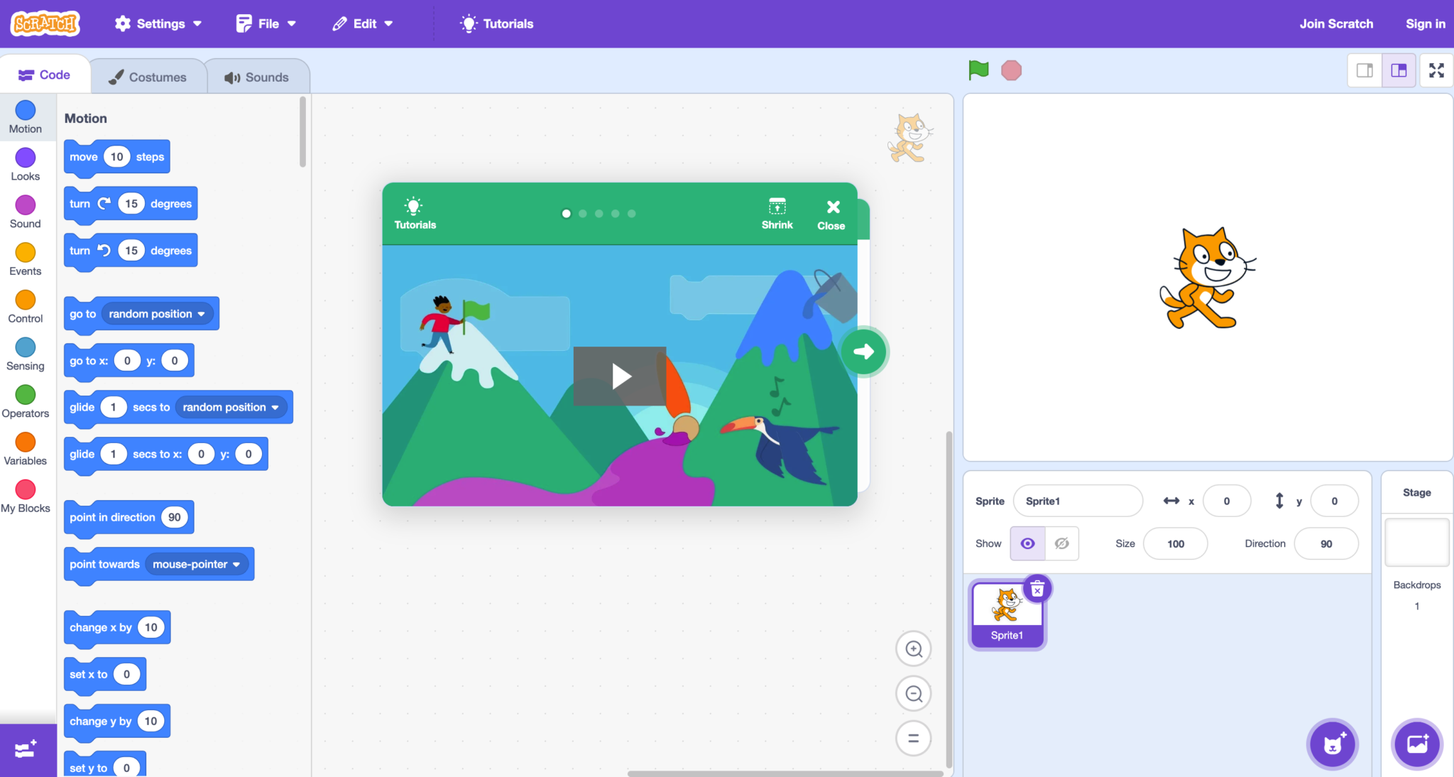Click the green flag to run the project
Image resolution: width=1454 pixels, height=777 pixels.
(978, 70)
